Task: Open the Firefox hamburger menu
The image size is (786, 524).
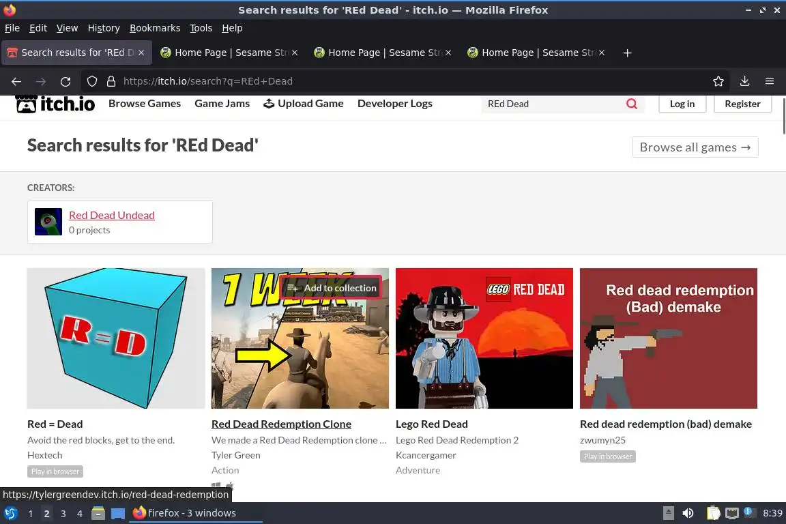Action: (x=770, y=81)
